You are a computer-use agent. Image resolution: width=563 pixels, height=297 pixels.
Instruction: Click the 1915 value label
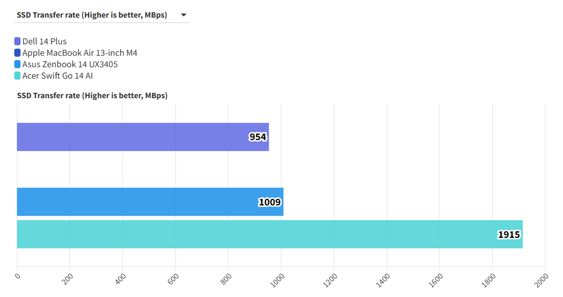pos(509,235)
